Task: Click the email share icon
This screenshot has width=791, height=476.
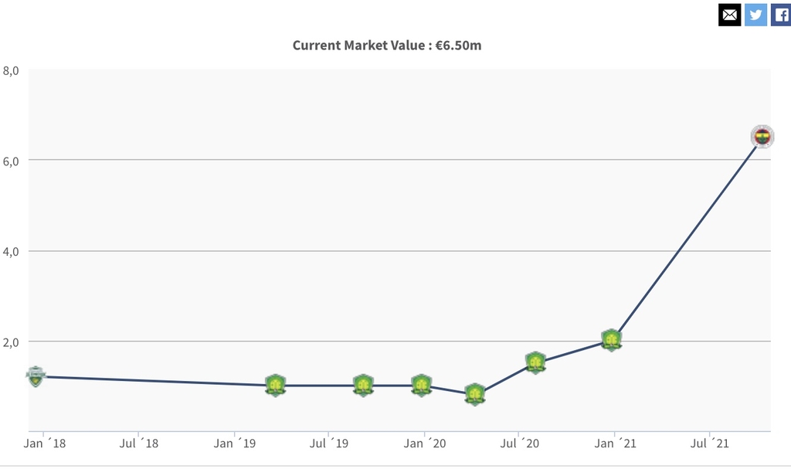Action: click(729, 14)
